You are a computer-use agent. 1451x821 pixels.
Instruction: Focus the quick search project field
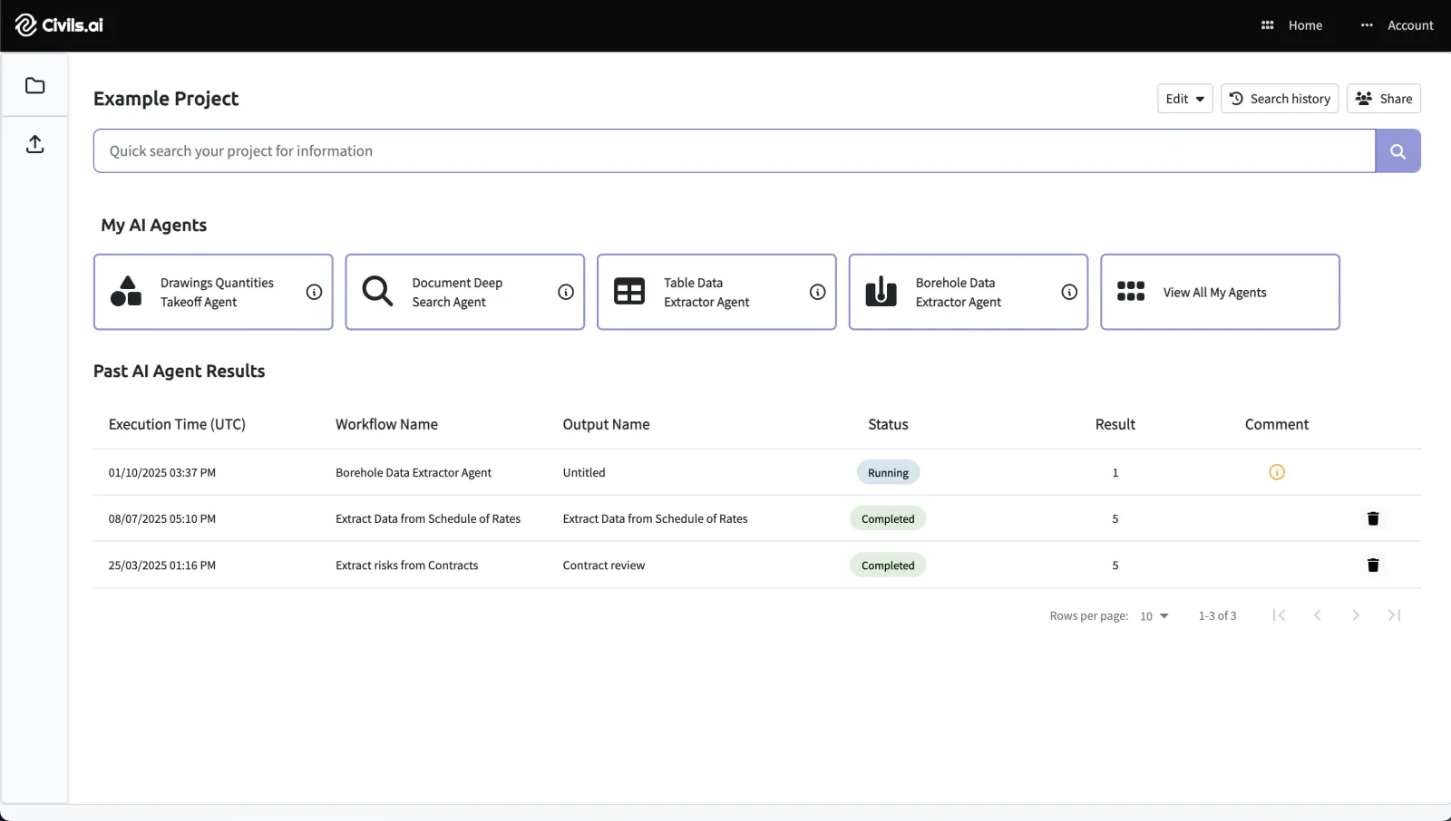pos(735,151)
